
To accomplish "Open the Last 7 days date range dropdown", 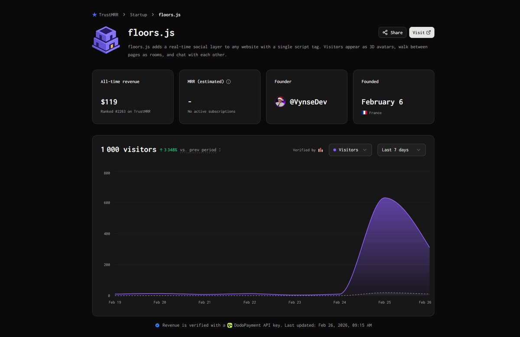I will coord(401,150).
